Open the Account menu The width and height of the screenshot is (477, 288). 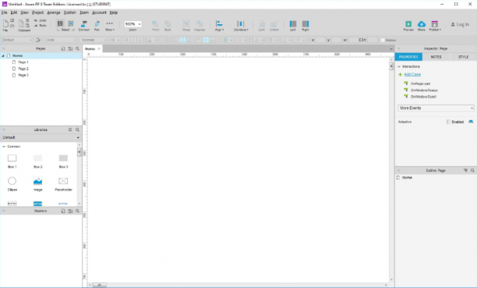pos(99,12)
